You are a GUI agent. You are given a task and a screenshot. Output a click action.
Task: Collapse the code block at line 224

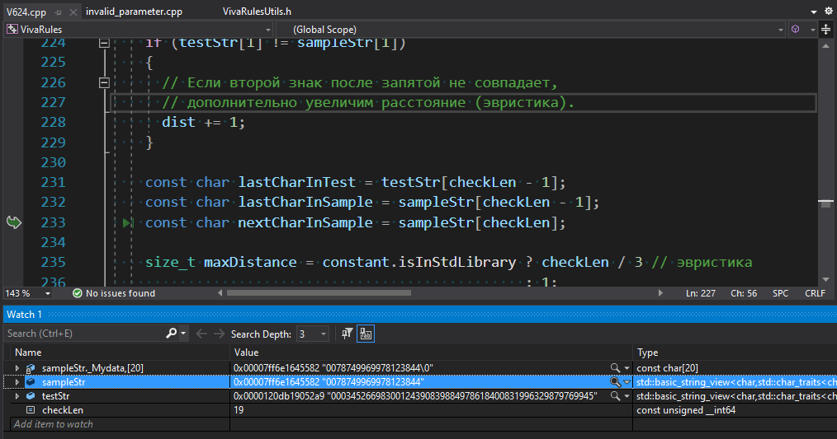coord(104,43)
